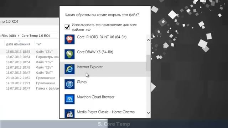This screenshot has height=128, width=228.
Task: Select application row dated 23.10.2012 21:52
Action: click(30, 78)
